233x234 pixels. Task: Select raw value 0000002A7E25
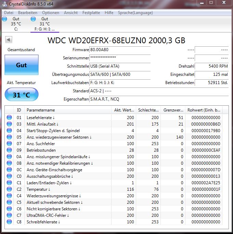click(206, 183)
